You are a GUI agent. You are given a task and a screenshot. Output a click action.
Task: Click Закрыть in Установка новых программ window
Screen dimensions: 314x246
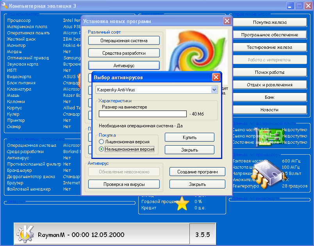[197, 184]
